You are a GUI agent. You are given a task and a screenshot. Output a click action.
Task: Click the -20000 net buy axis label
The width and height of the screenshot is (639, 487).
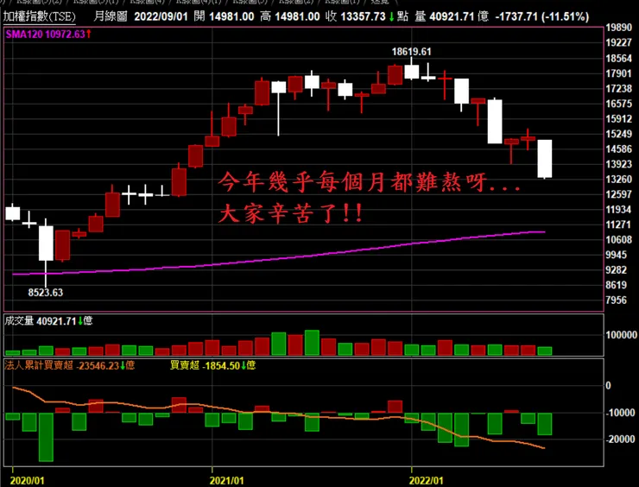tap(620, 440)
